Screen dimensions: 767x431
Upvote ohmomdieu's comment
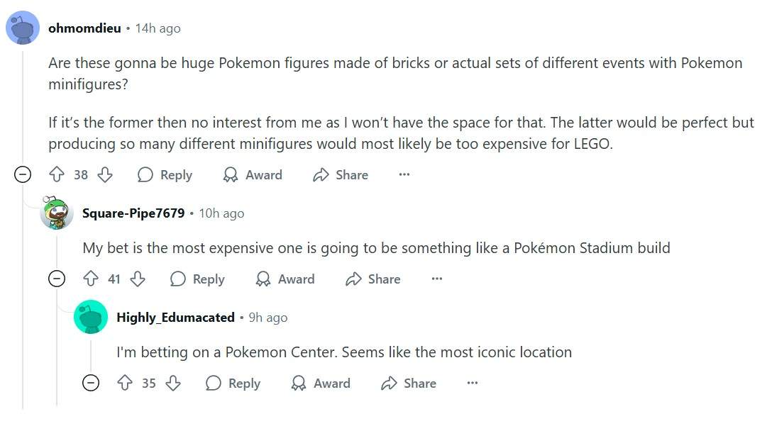tap(57, 175)
